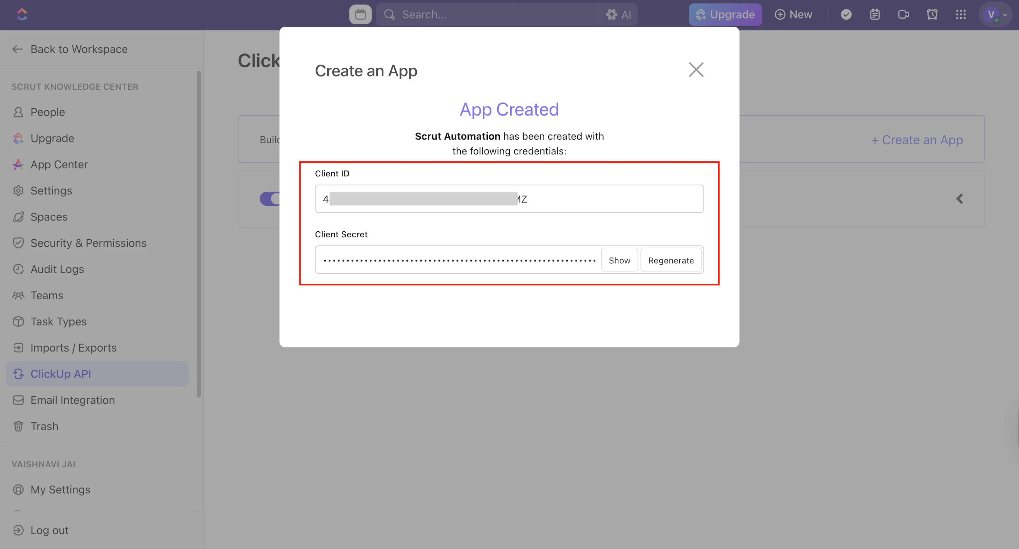The width and height of the screenshot is (1019, 549).
Task: Show the hidden Client Secret
Action: click(x=619, y=260)
